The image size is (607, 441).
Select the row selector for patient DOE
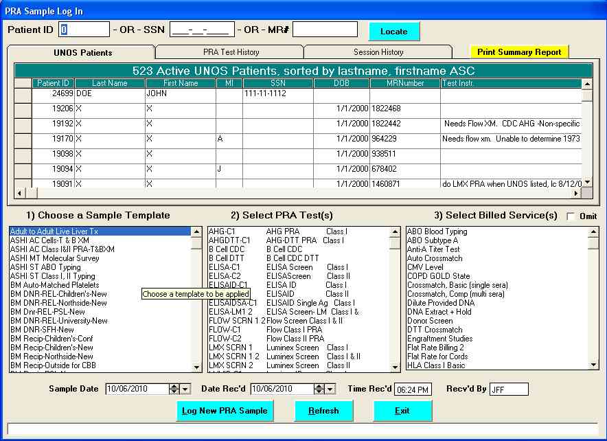[23, 93]
